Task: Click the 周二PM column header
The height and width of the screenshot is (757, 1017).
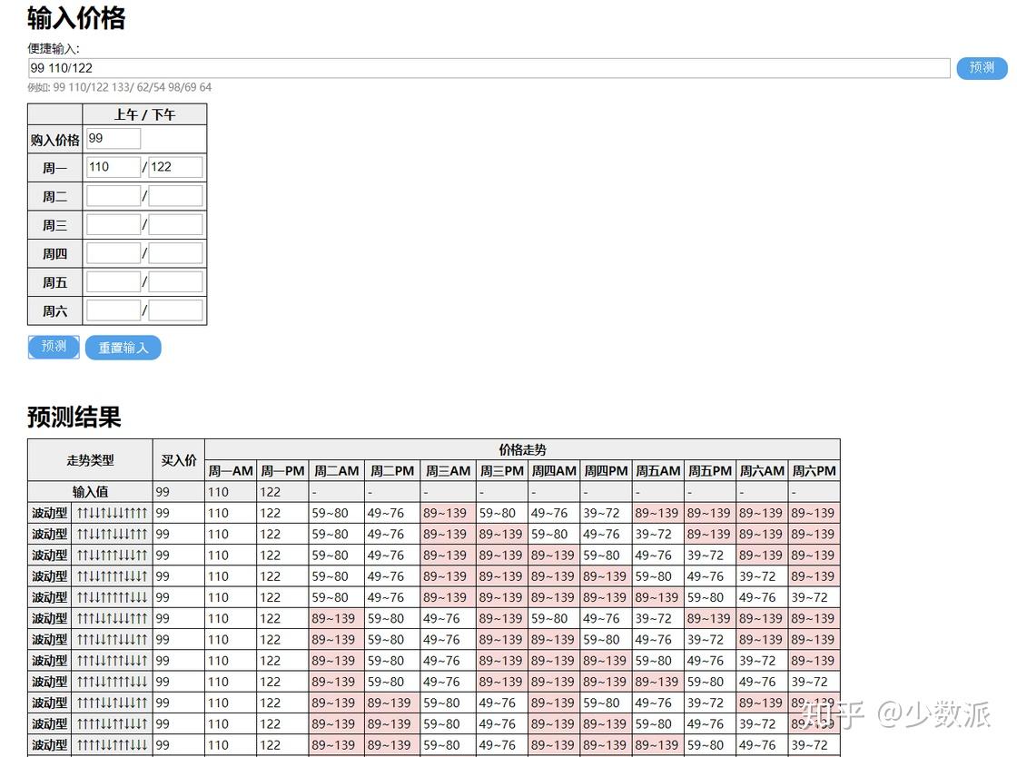Action: point(392,471)
